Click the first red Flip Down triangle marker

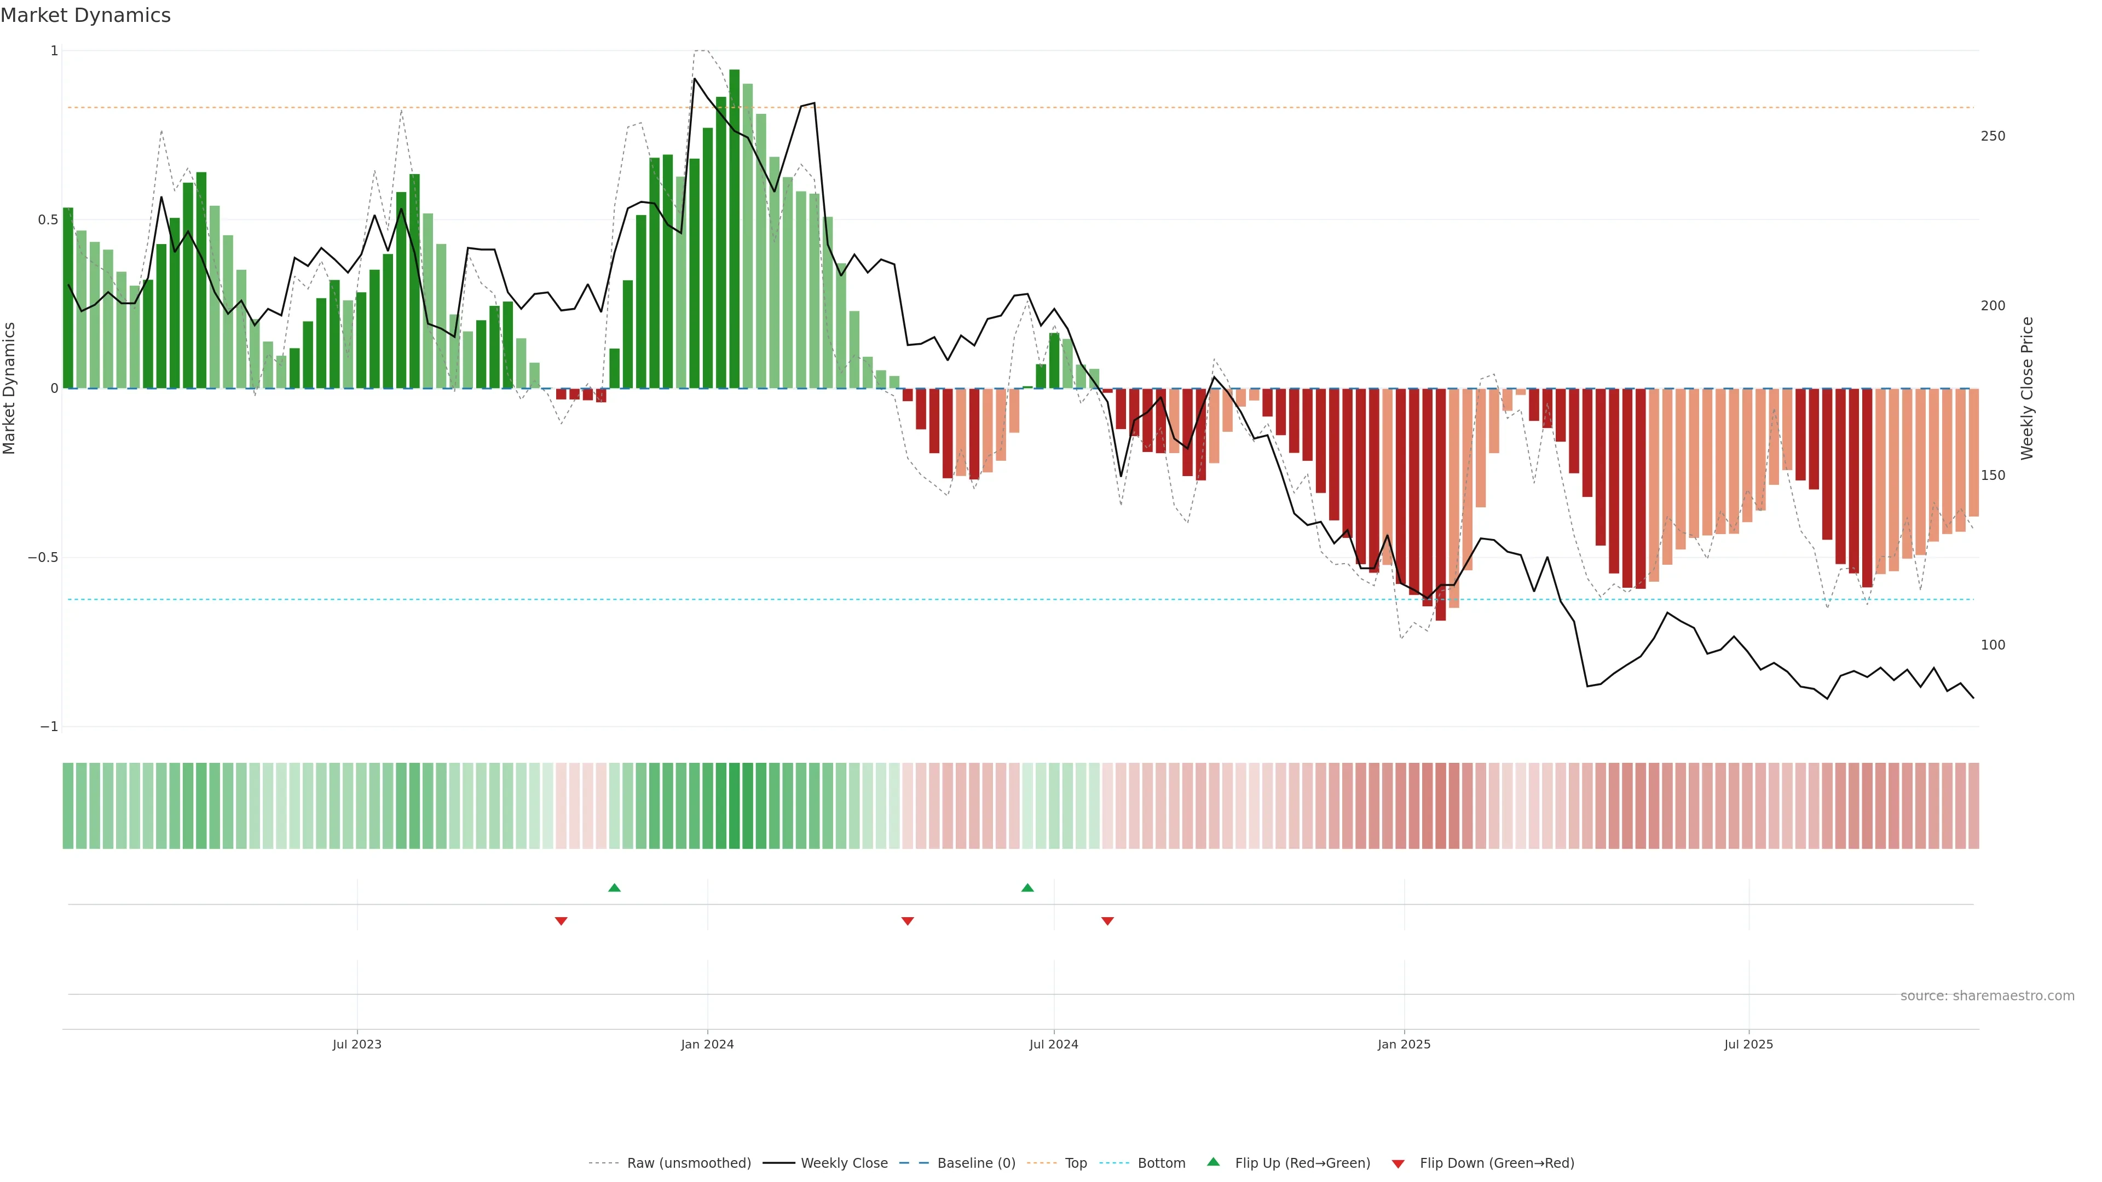coord(561,921)
